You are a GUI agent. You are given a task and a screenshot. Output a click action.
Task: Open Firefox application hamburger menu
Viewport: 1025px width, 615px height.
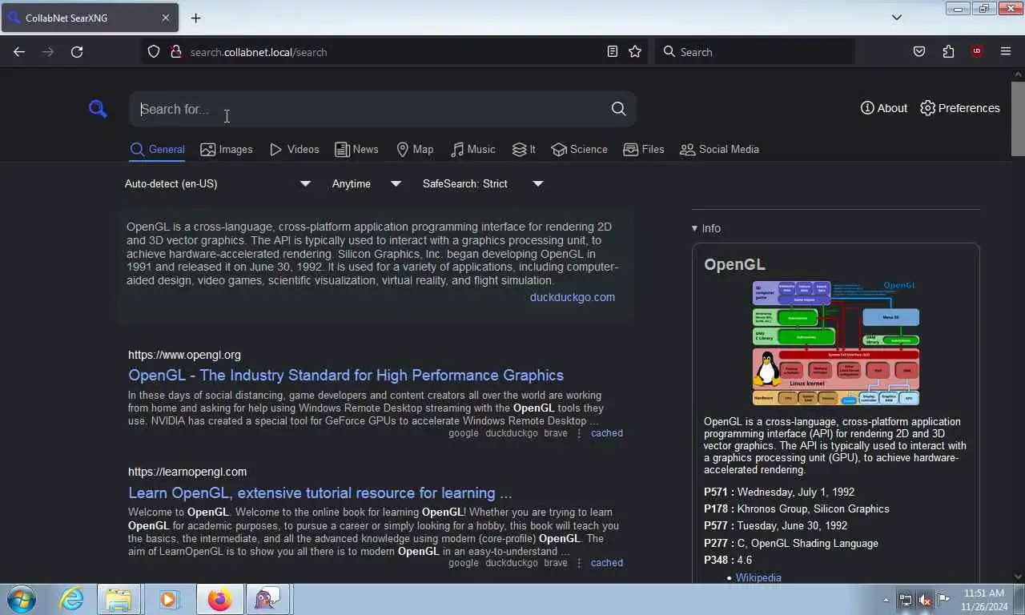(x=1006, y=51)
